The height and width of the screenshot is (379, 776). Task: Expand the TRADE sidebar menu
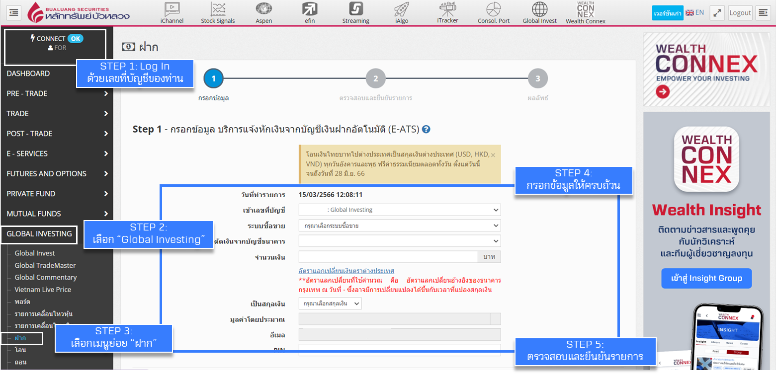pos(57,113)
